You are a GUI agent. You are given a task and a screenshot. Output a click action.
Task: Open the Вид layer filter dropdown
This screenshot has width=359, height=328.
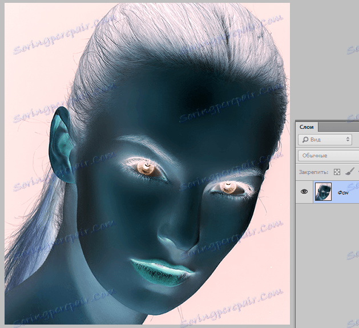pos(325,139)
